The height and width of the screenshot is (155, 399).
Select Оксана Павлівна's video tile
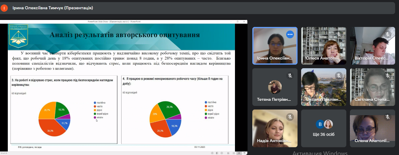tap(324, 87)
